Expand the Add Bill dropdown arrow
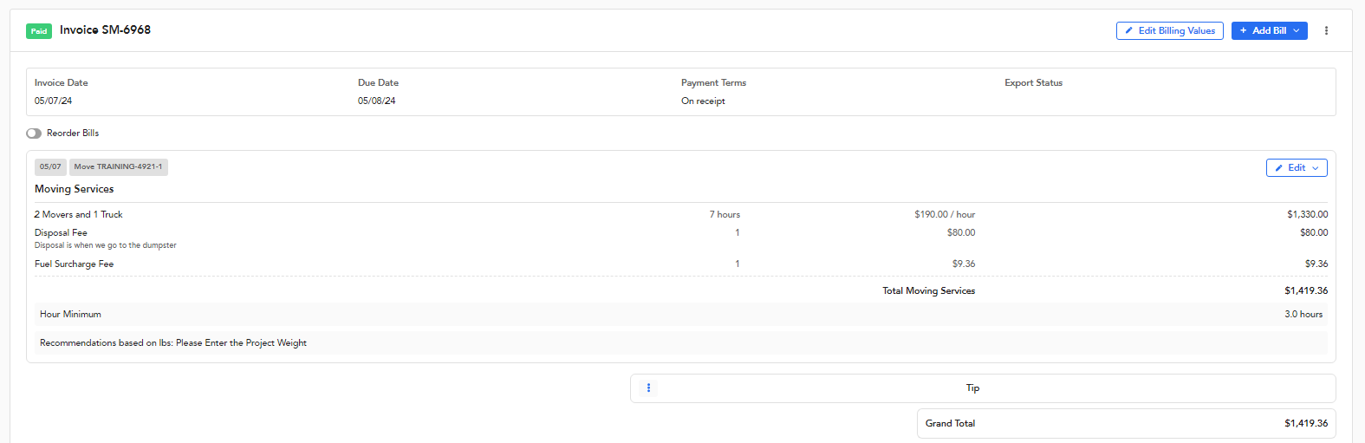The height and width of the screenshot is (443, 1365). (1297, 30)
